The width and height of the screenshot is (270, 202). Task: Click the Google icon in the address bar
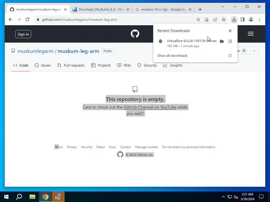(198, 19)
